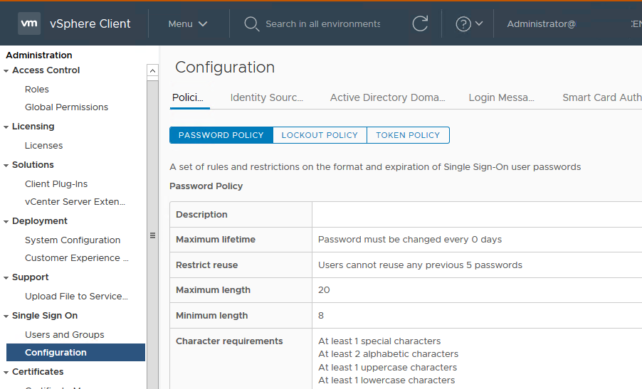Image resolution: width=642 pixels, height=389 pixels.
Task: Open Roles in the sidebar
Action: (x=37, y=89)
